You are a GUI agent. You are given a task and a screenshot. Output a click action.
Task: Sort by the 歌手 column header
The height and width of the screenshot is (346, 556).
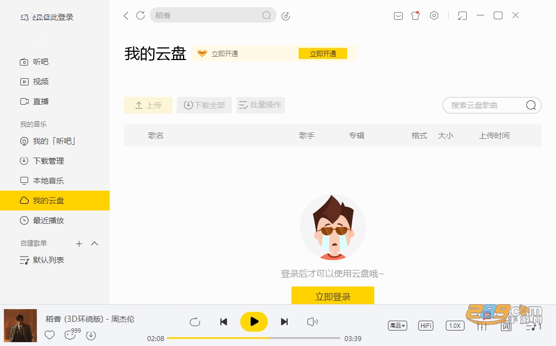tap(307, 136)
